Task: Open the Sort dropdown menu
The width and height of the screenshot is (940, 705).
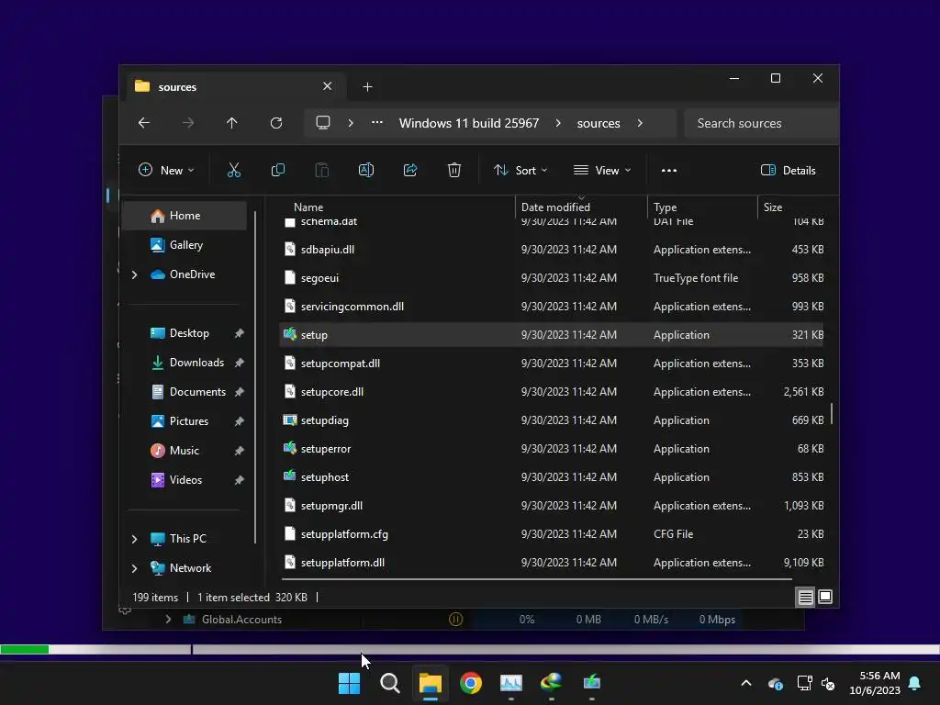Action: 520,170
